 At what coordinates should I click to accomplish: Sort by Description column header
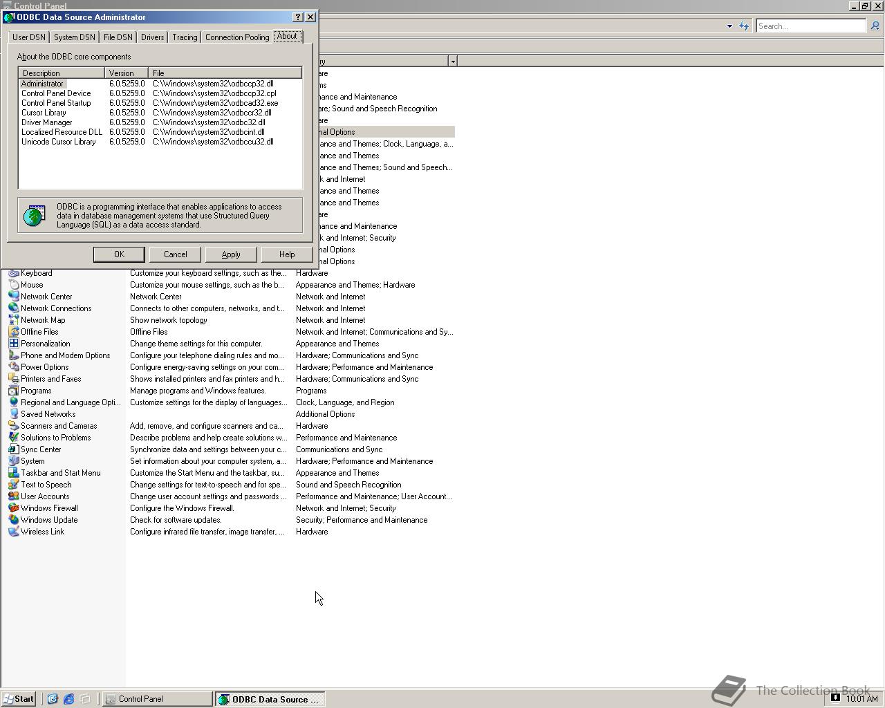click(62, 73)
